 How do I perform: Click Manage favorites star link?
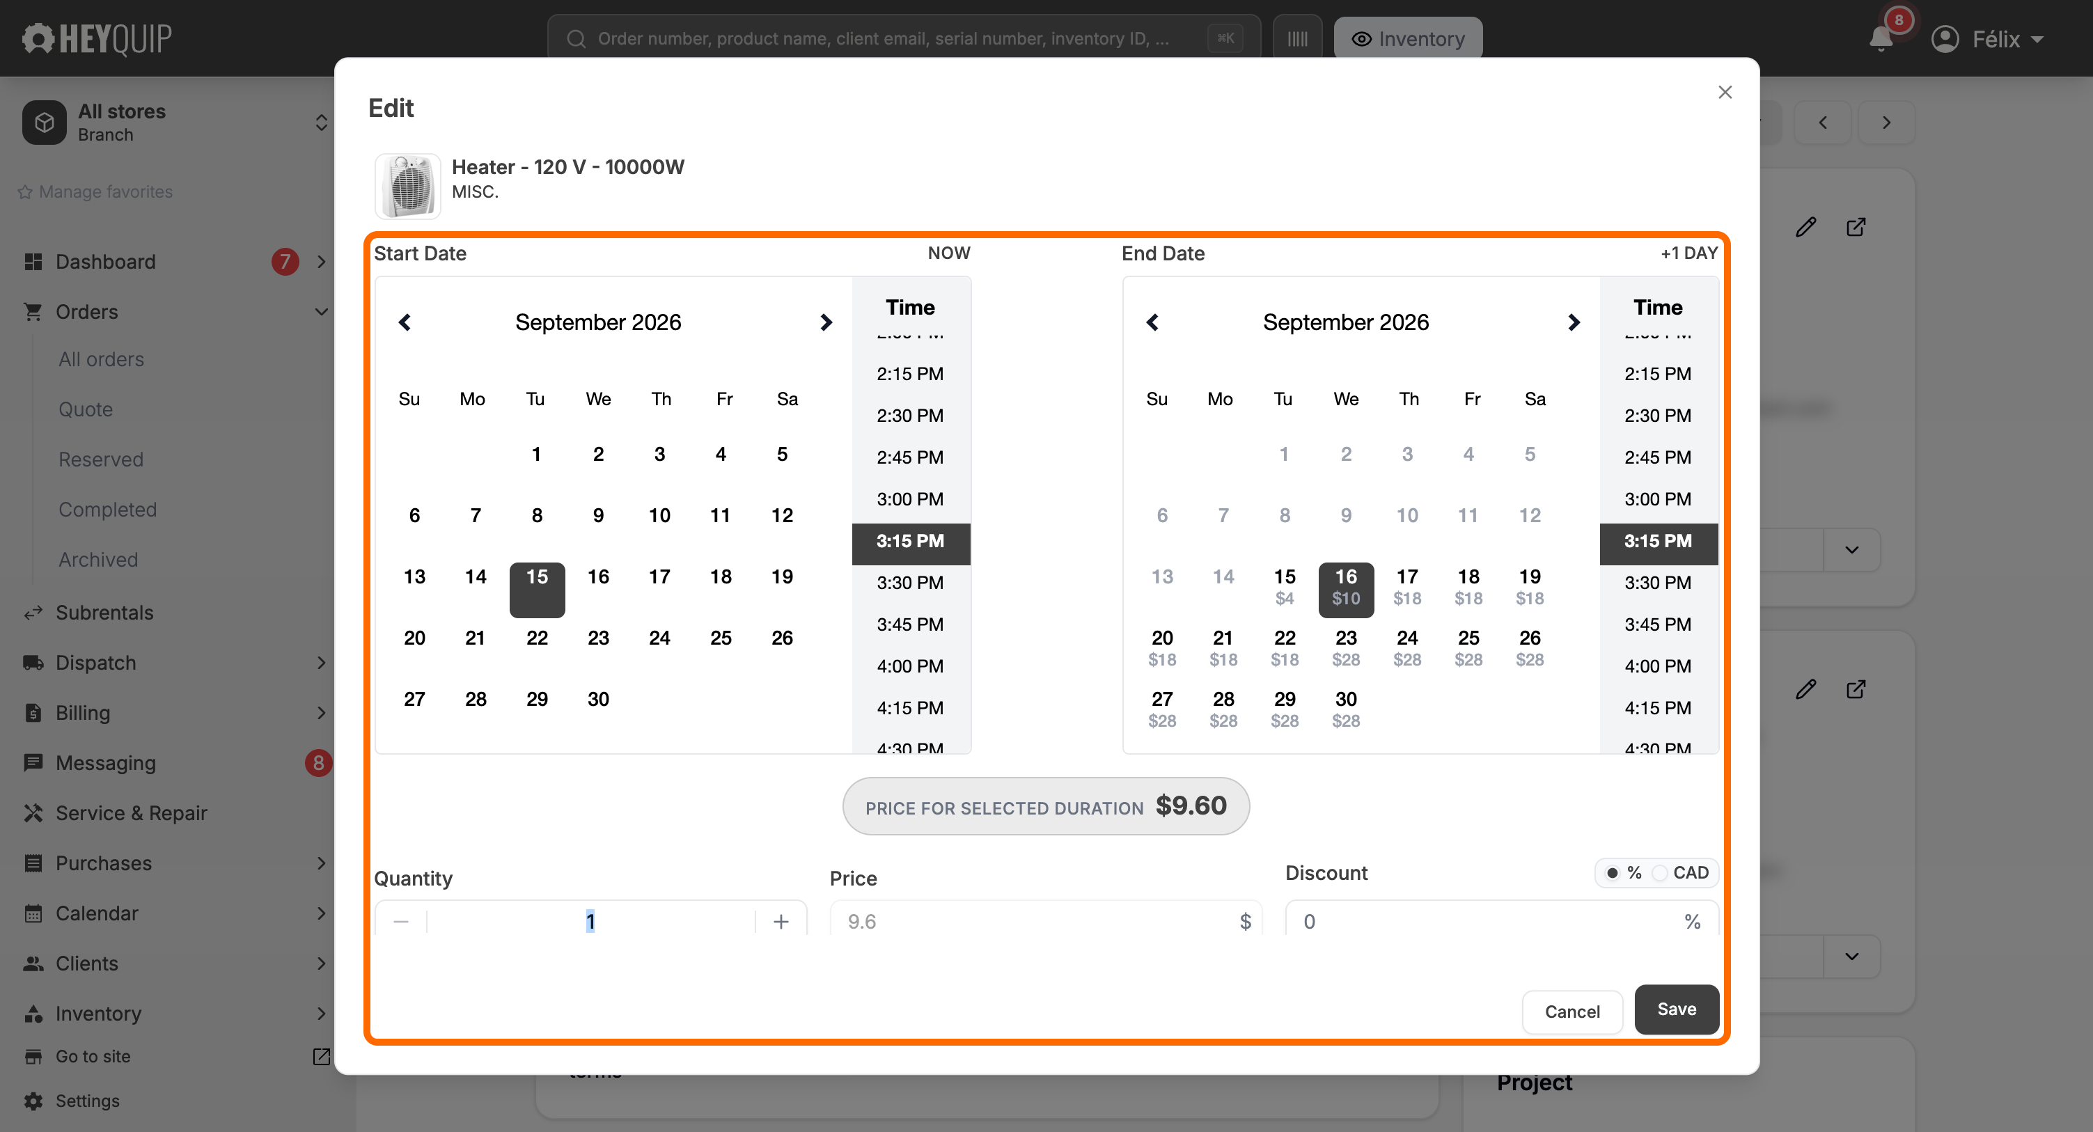pos(95,191)
